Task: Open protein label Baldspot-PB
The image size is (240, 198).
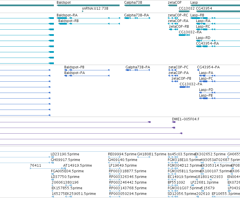Action: pyautogui.click(x=74, y=67)
